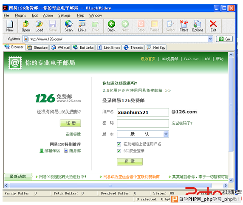The height and width of the screenshot is (205, 243).
Task: Click the Select toolbar icon
Action: [170, 26]
